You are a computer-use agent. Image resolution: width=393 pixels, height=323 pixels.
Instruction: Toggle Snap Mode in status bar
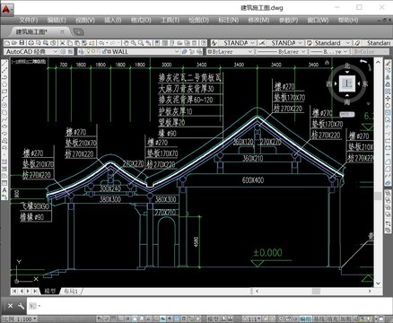click(106, 319)
